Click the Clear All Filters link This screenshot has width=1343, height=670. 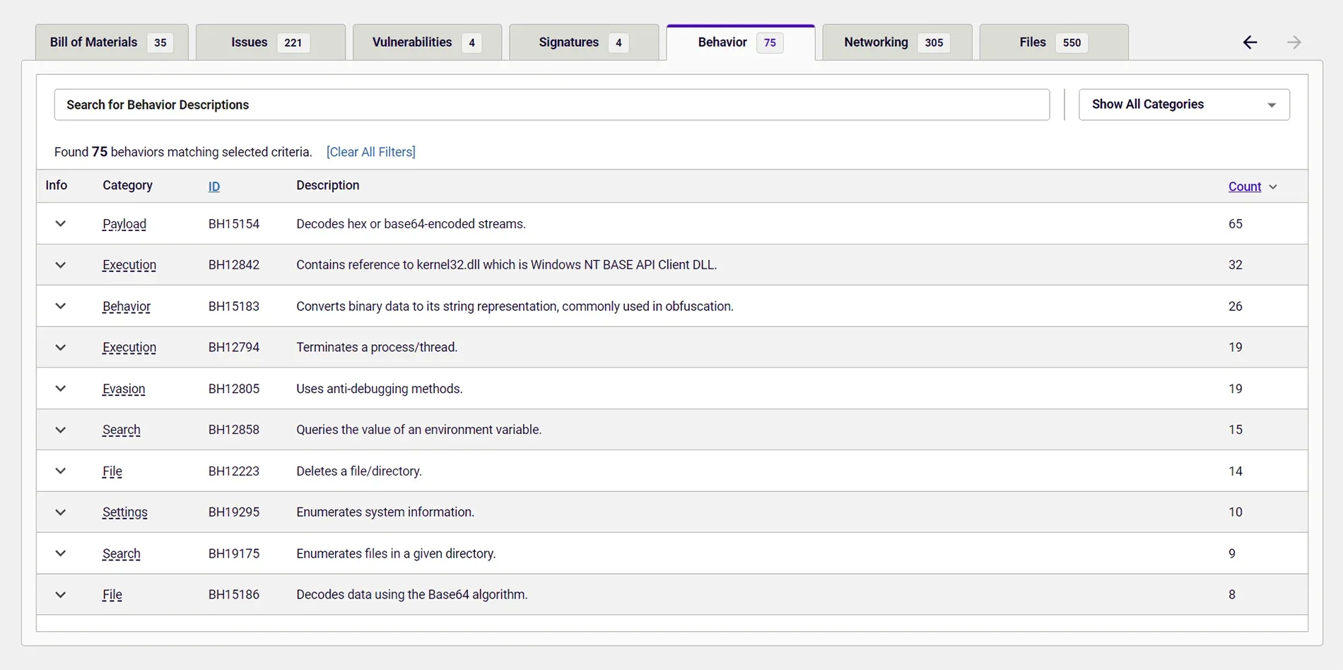tap(370, 152)
